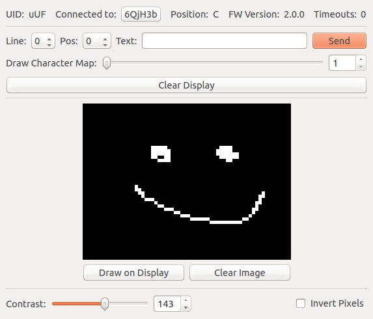Increase the Pos spinbox value
Viewport: 373px width, 319px height.
point(105,38)
